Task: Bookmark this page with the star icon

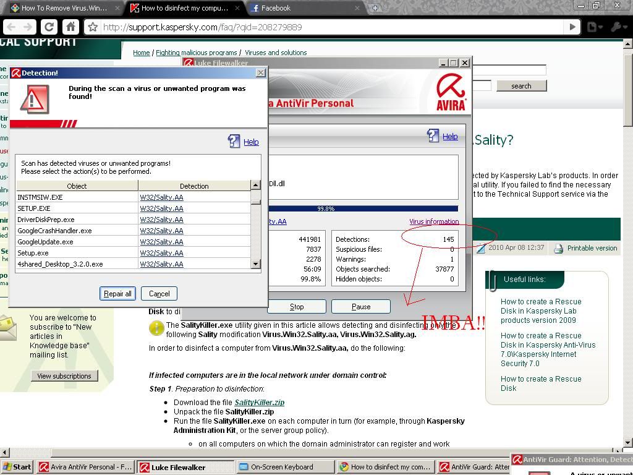Action: [93, 27]
